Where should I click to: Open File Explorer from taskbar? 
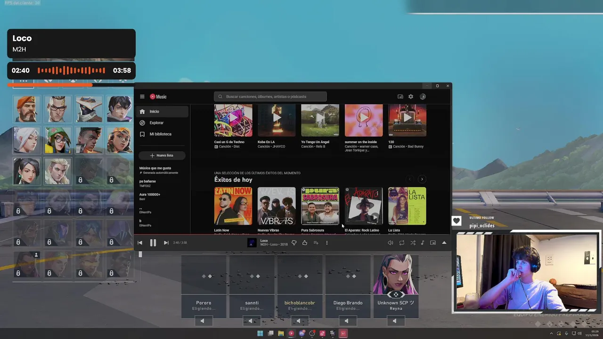281,333
